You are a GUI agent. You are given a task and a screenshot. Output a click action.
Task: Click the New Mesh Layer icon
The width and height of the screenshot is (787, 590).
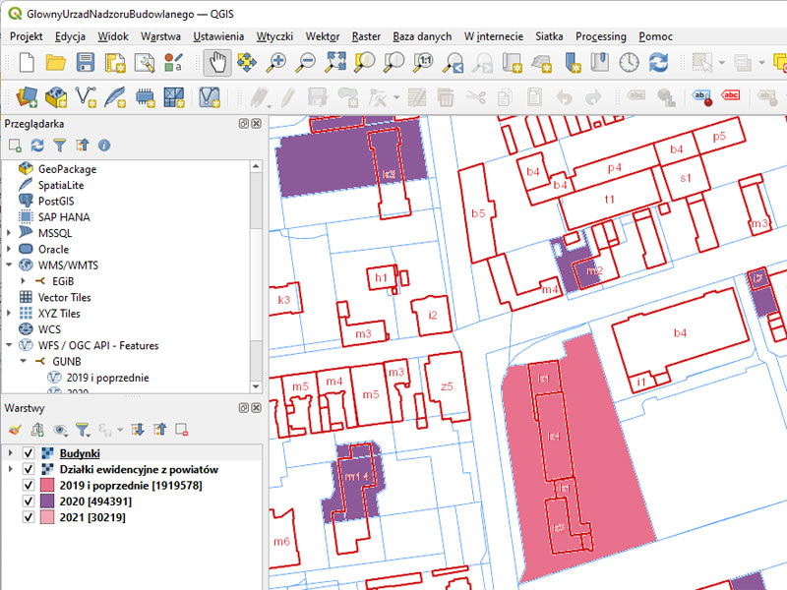(x=174, y=96)
